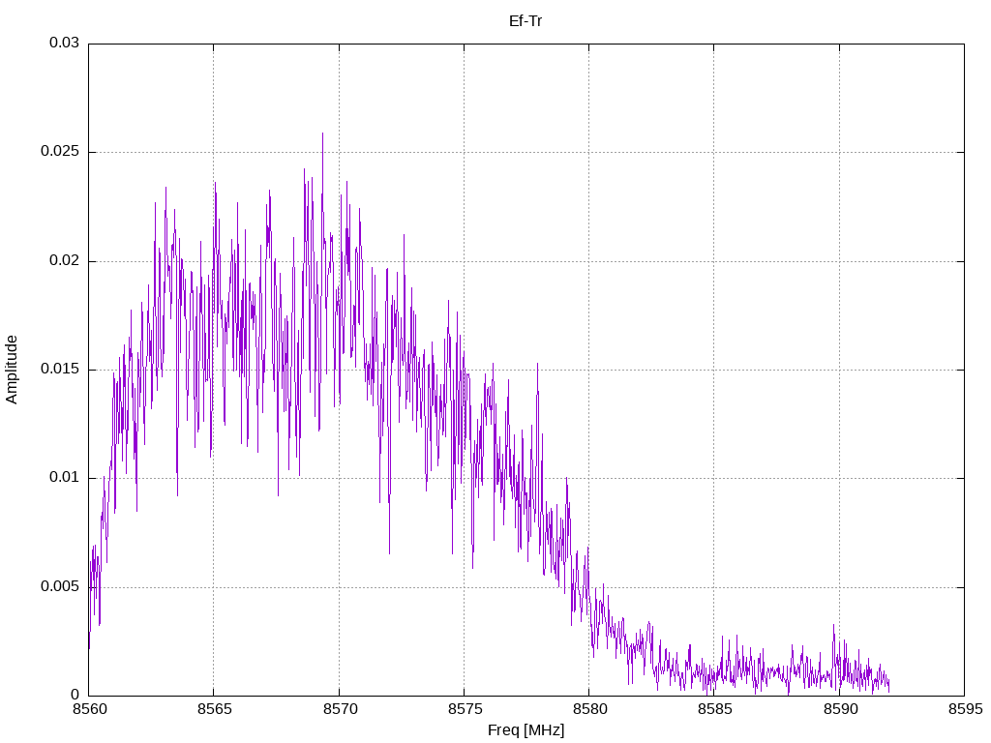
Task: Click the x-axis tick label 8565
Action: click(x=214, y=709)
